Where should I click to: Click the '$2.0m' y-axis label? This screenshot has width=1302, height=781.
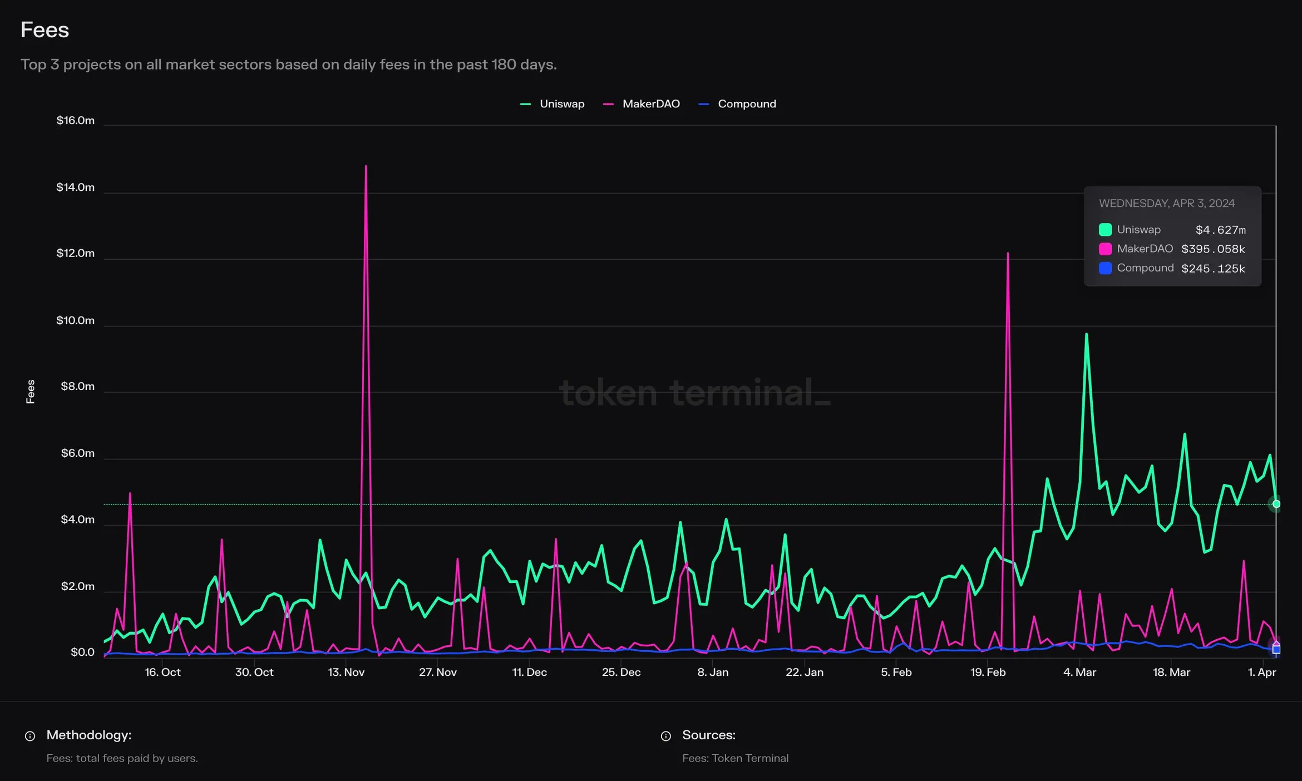(x=78, y=586)
